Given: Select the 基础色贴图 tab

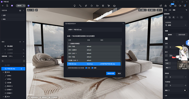Looking at the screenshot, I should coord(182,35).
